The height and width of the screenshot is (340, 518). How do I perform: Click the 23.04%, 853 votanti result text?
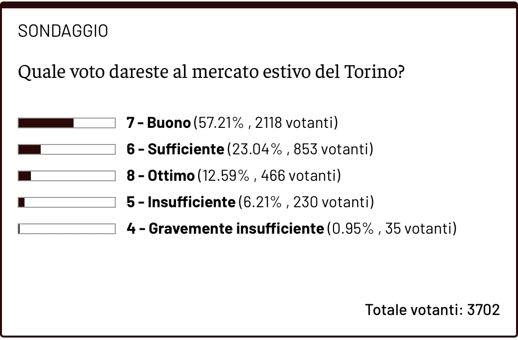coord(300,149)
